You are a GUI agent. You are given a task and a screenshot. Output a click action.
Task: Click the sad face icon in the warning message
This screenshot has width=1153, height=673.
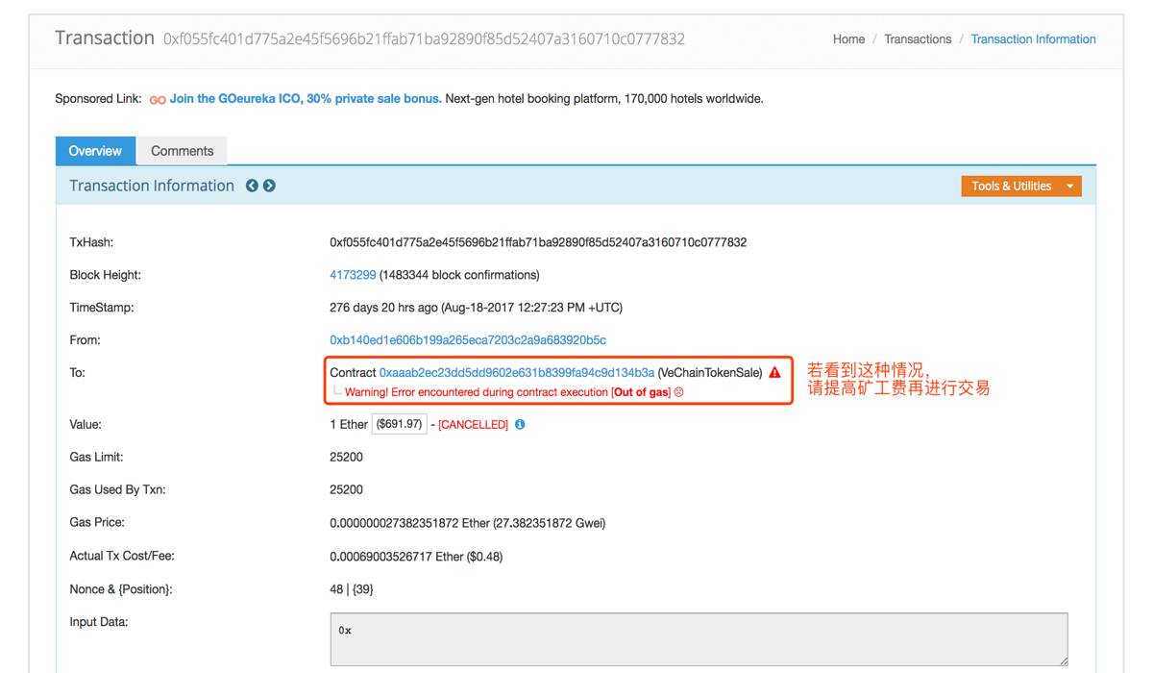678,391
